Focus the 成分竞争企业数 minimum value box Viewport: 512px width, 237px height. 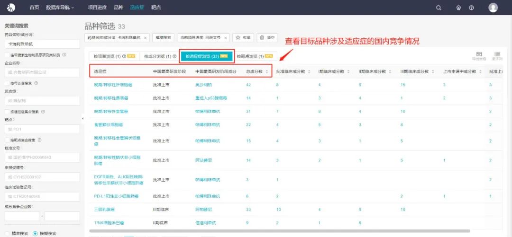click(x=22, y=216)
